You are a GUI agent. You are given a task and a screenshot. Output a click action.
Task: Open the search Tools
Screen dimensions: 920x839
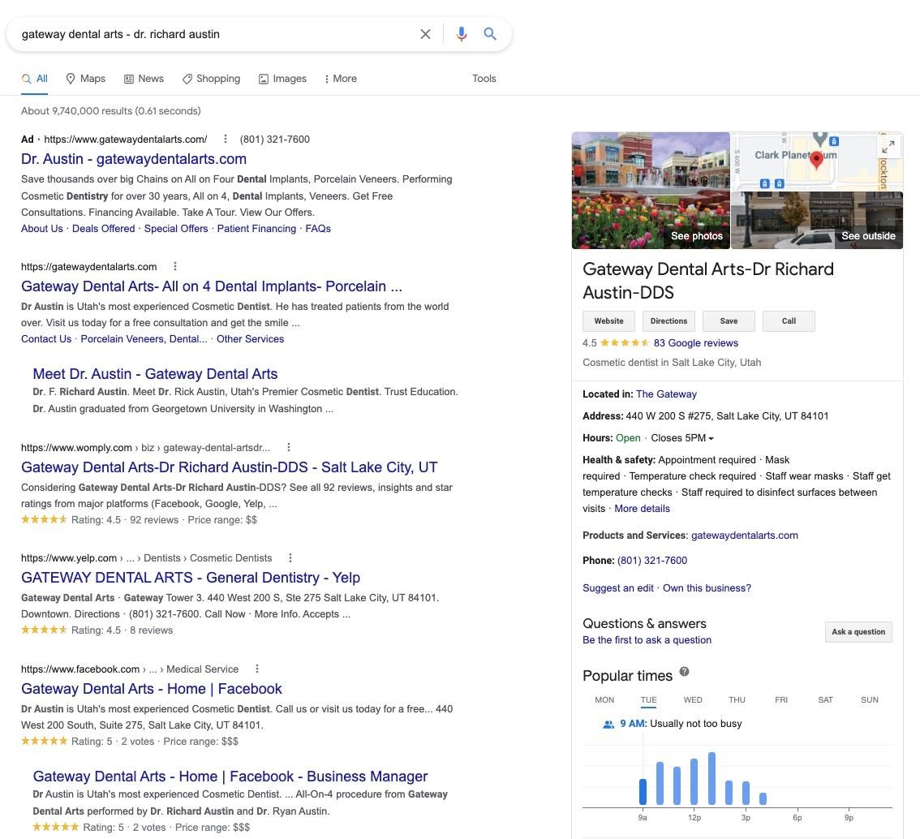tap(484, 79)
